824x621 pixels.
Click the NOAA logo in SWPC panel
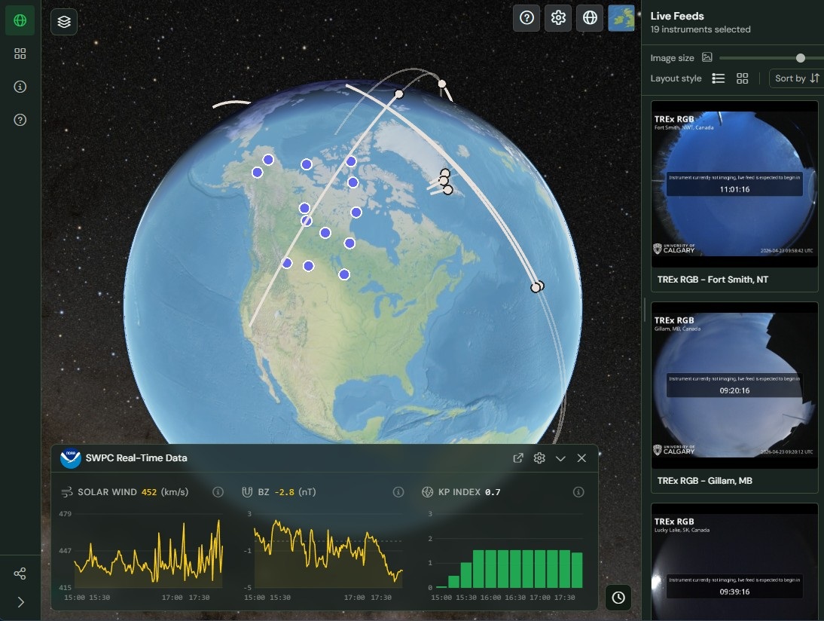[70, 458]
